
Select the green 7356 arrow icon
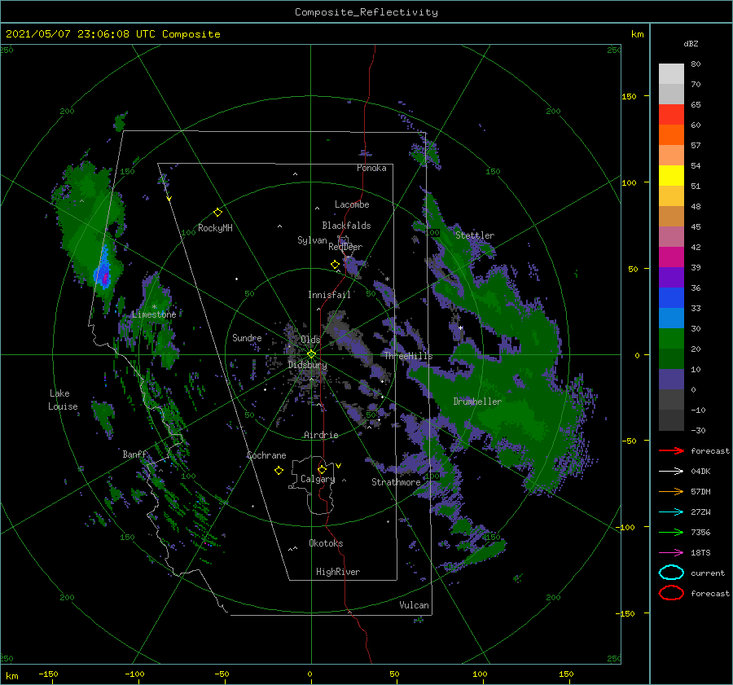click(671, 532)
